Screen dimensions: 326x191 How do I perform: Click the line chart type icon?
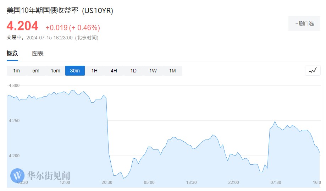[x=312, y=71]
